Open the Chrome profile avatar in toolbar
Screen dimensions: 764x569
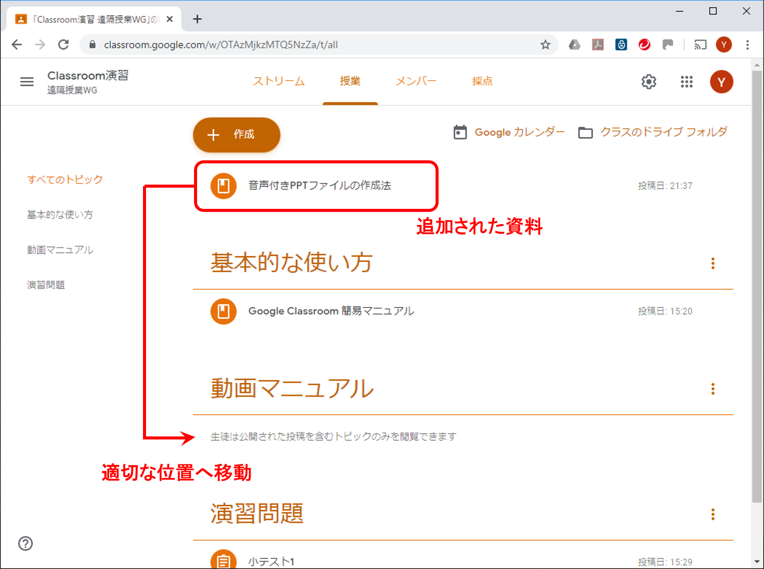pyautogui.click(x=724, y=45)
